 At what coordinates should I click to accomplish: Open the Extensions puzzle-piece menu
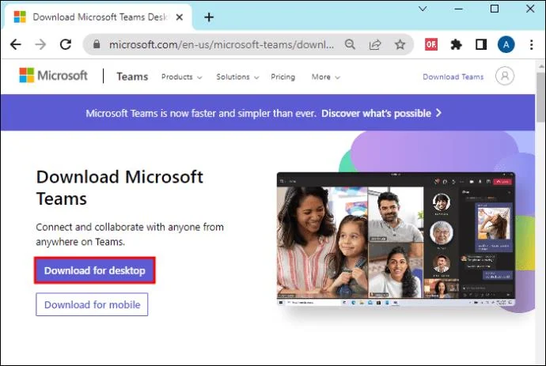(x=456, y=44)
